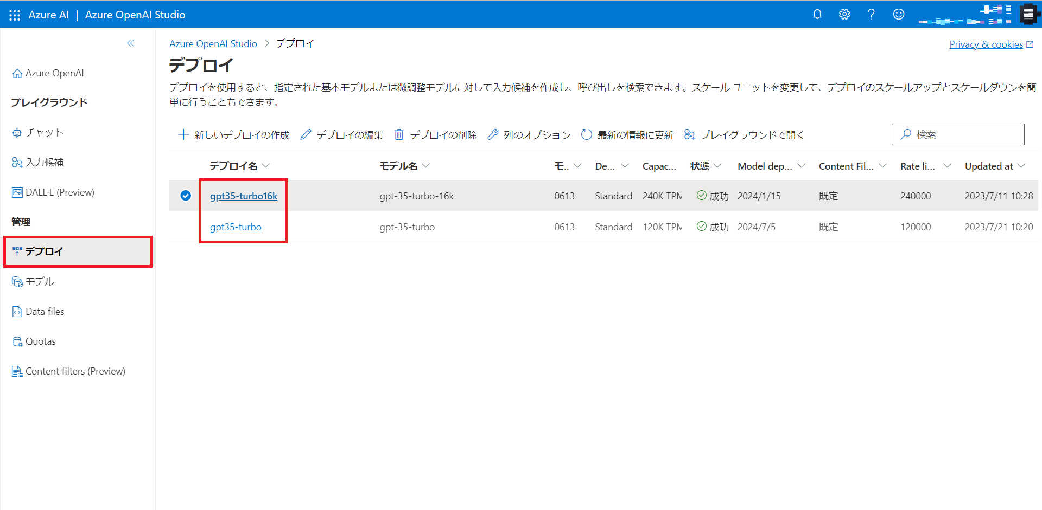Collapse the left navigation pane

pyautogui.click(x=130, y=43)
